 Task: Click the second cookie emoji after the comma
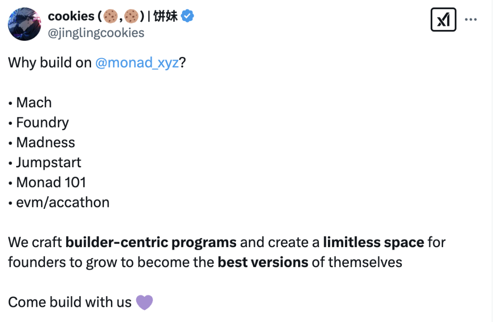tap(132, 16)
